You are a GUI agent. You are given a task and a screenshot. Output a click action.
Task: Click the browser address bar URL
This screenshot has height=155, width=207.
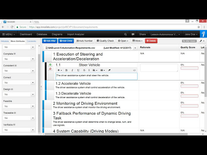click(x=63, y=27)
